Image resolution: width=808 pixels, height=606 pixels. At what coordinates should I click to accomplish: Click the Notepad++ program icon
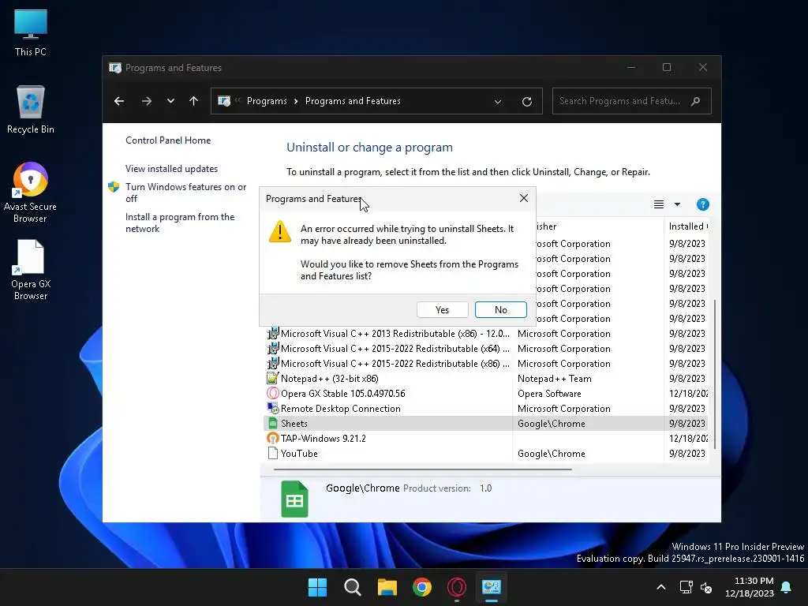pos(272,378)
